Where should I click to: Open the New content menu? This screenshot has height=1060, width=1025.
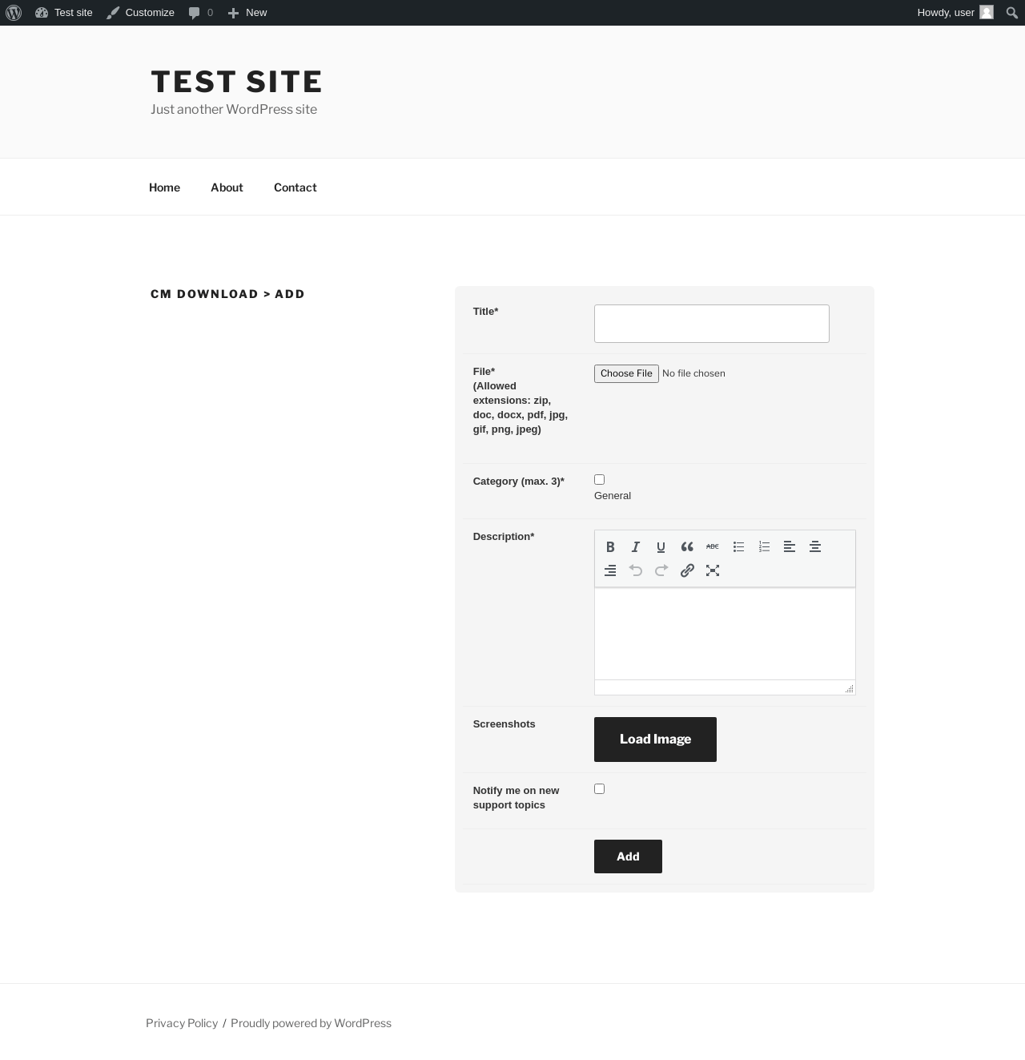(247, 13)
